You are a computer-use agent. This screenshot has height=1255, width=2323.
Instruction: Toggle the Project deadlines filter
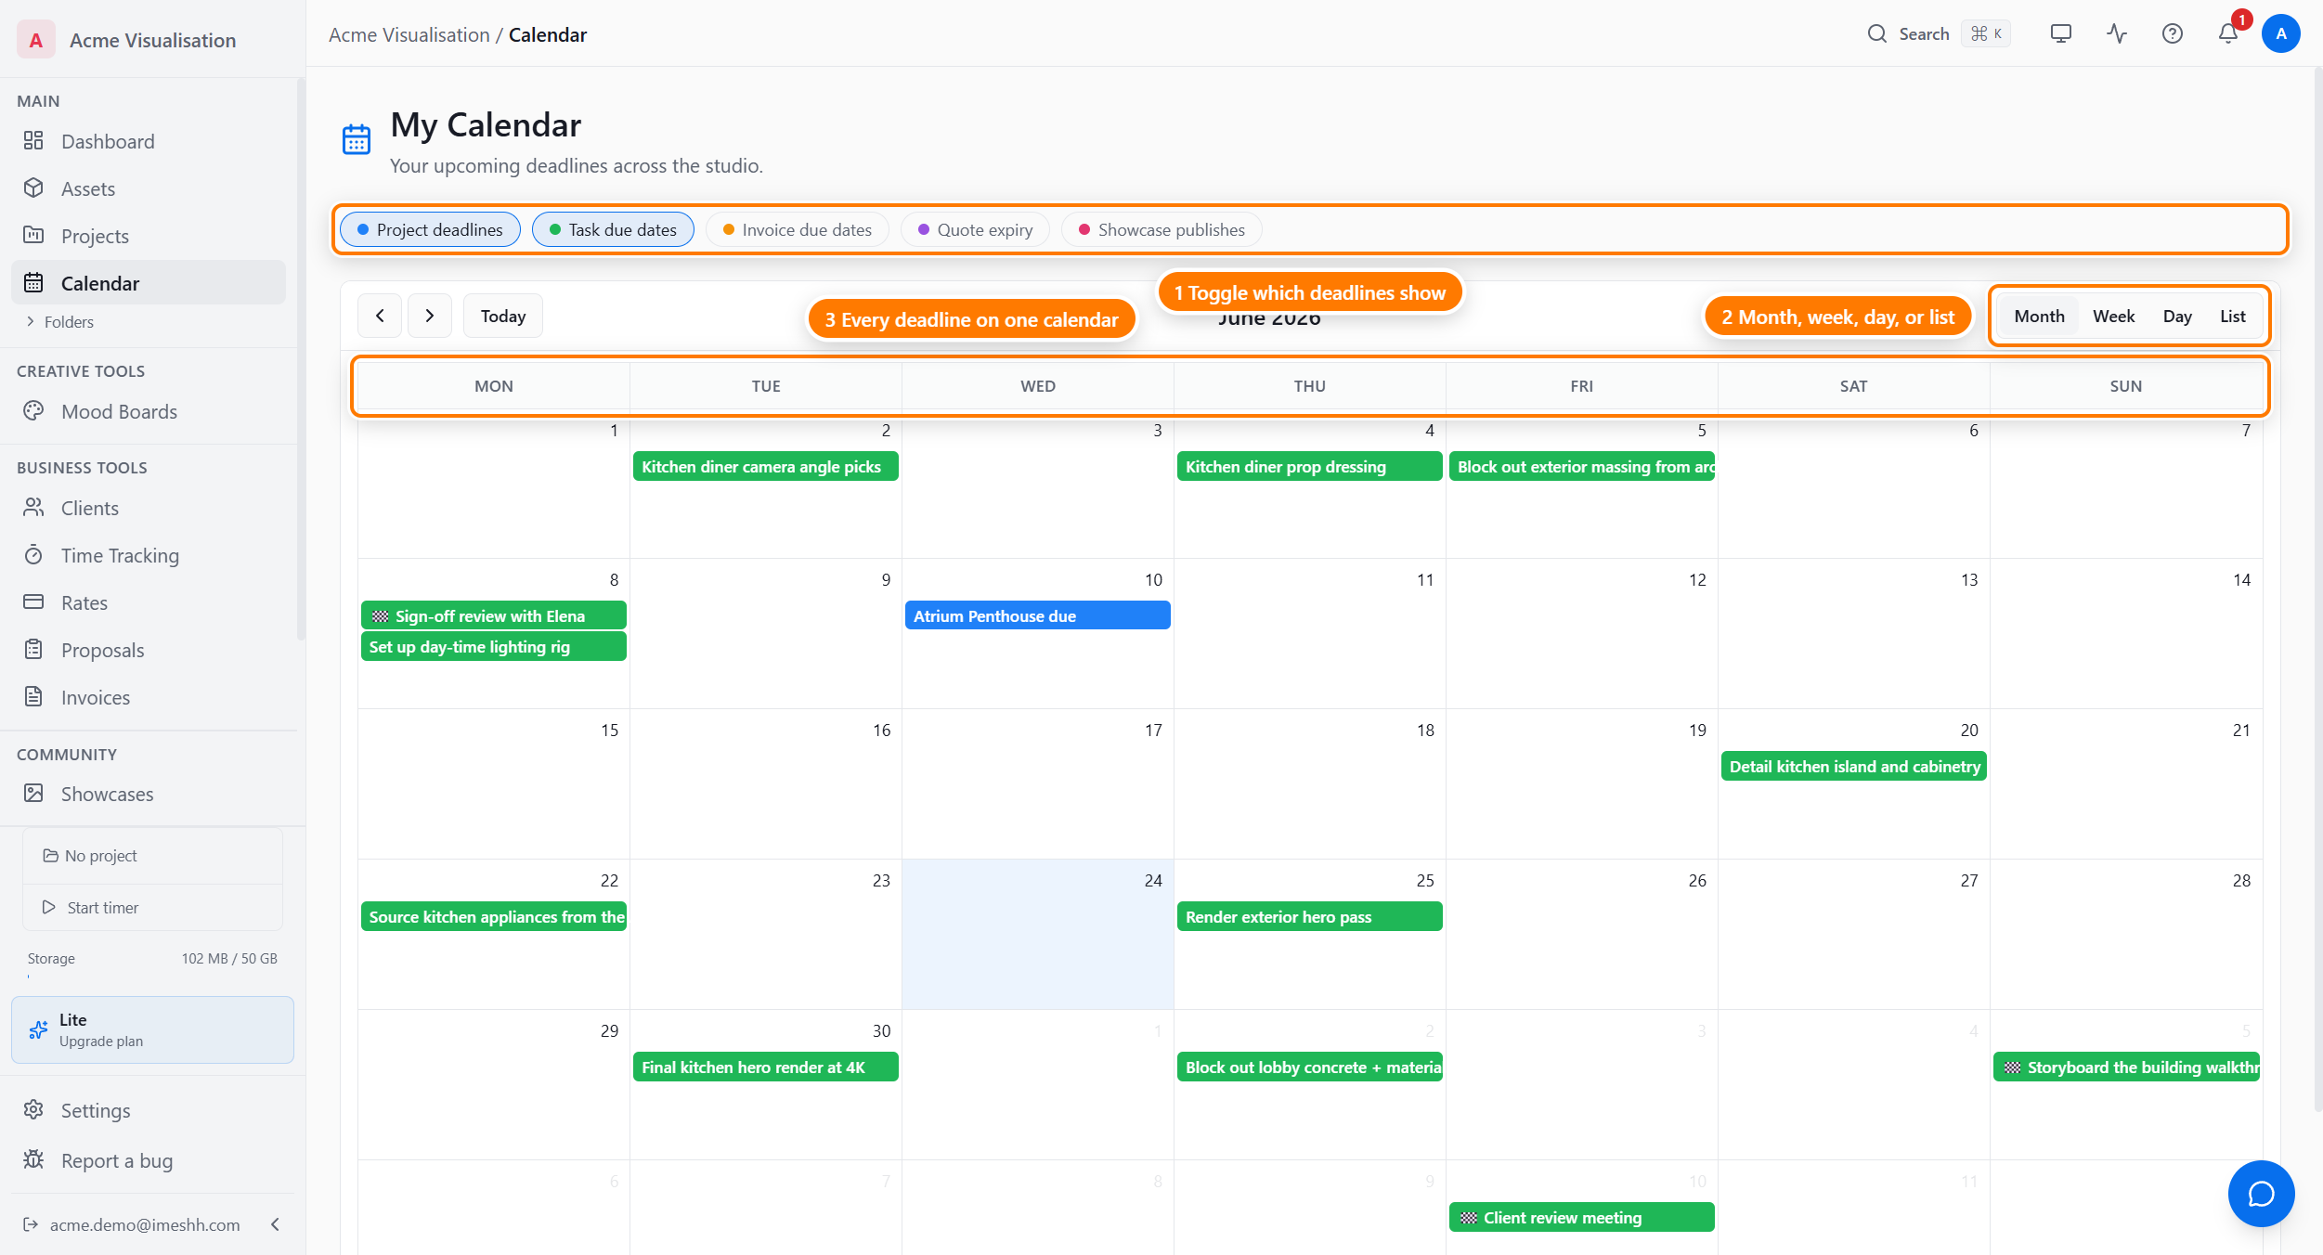(x=430, y=230)
